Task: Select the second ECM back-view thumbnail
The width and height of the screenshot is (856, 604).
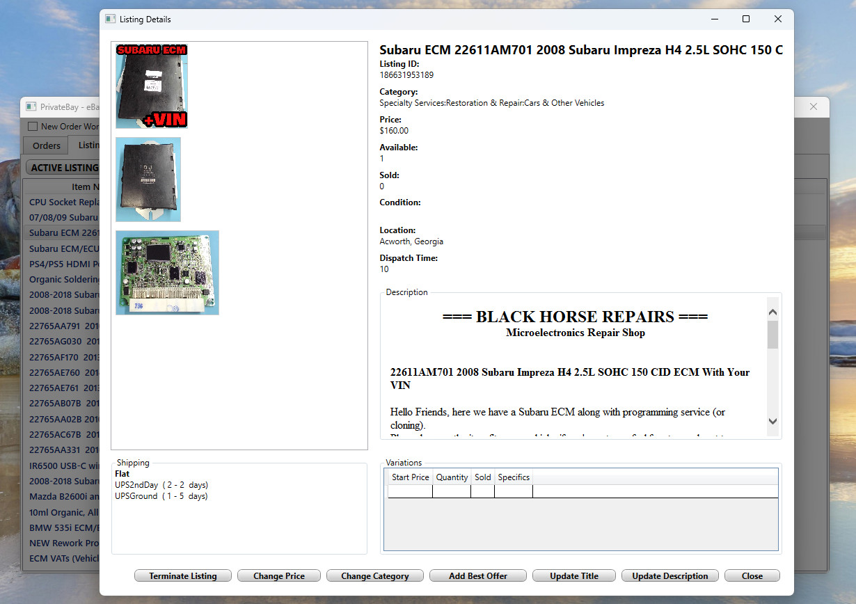Action: click(148, 180)
